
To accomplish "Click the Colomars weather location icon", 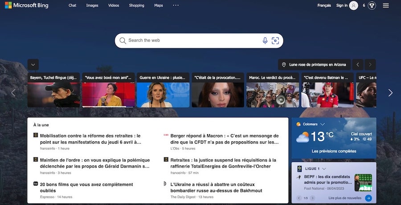I will click(x=299, y=125).
